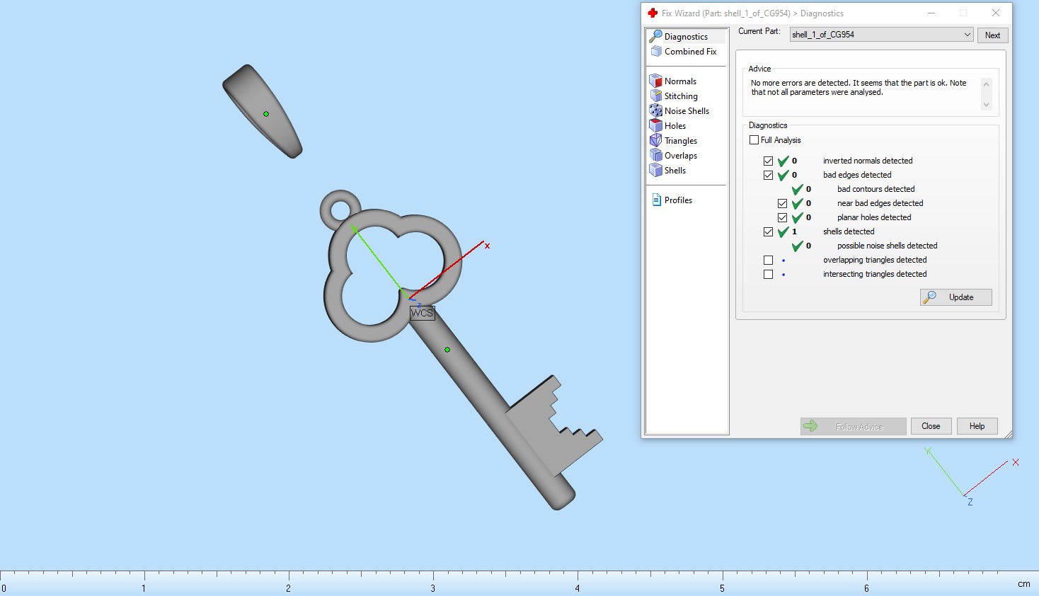
Task: Toggle planar holes detected checkbox
Action: tap(782, 217)
